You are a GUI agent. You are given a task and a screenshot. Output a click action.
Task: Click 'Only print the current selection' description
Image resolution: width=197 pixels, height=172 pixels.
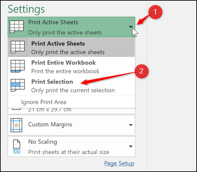tap(73, 90)
